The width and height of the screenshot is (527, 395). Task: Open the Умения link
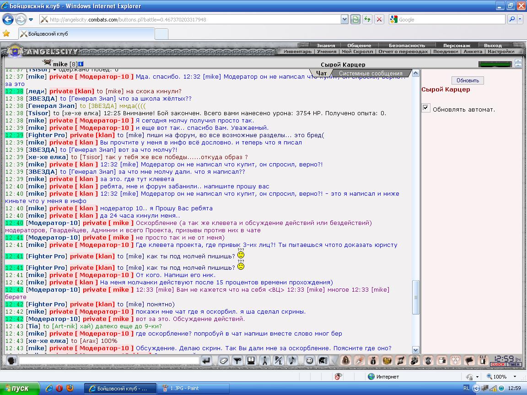[x=326, y=51]
